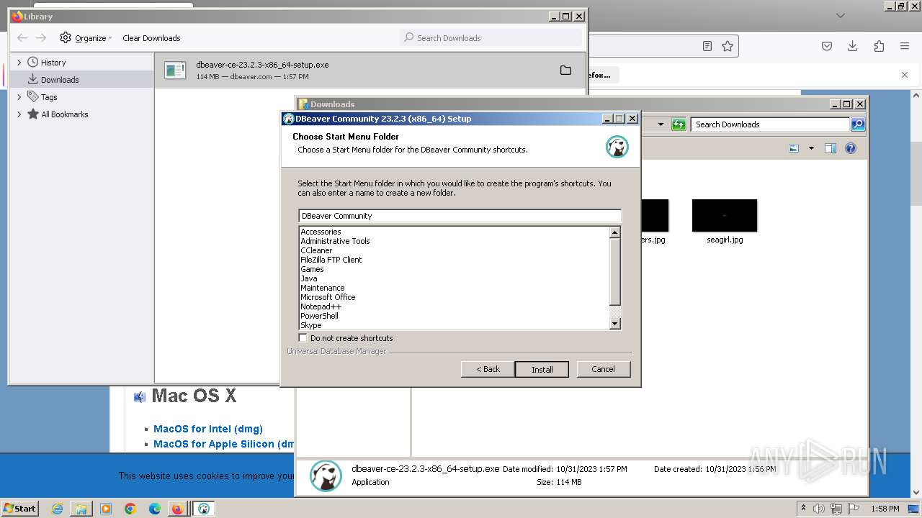Viewport: 922px width, 518px height.
Task: Open All Bookmarks in Library
Action: pyautogui.click(x=64, y=114)
